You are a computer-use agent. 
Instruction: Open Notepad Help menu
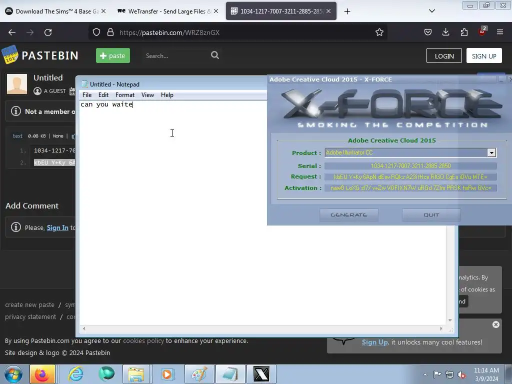click(x=167, y=95)
